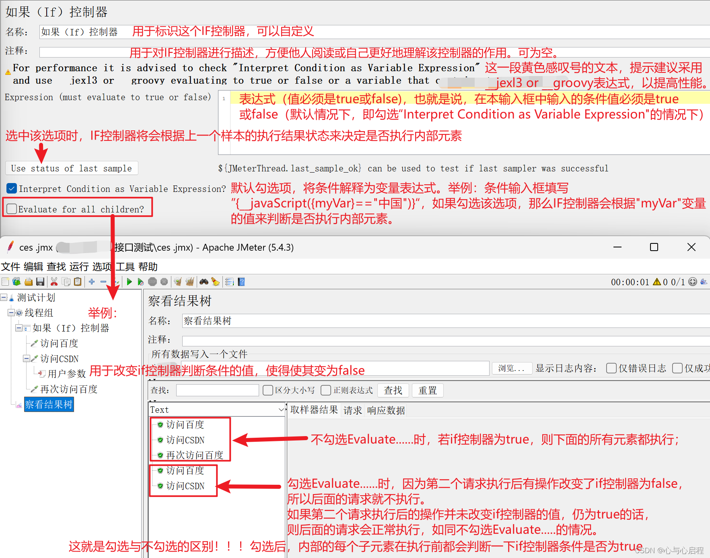Viewport: 710px width, 558px height.
Task: Toggle Interpret Condition as Variable Expression checkbox
Action: pyautogui.click(x=12, y=188)
